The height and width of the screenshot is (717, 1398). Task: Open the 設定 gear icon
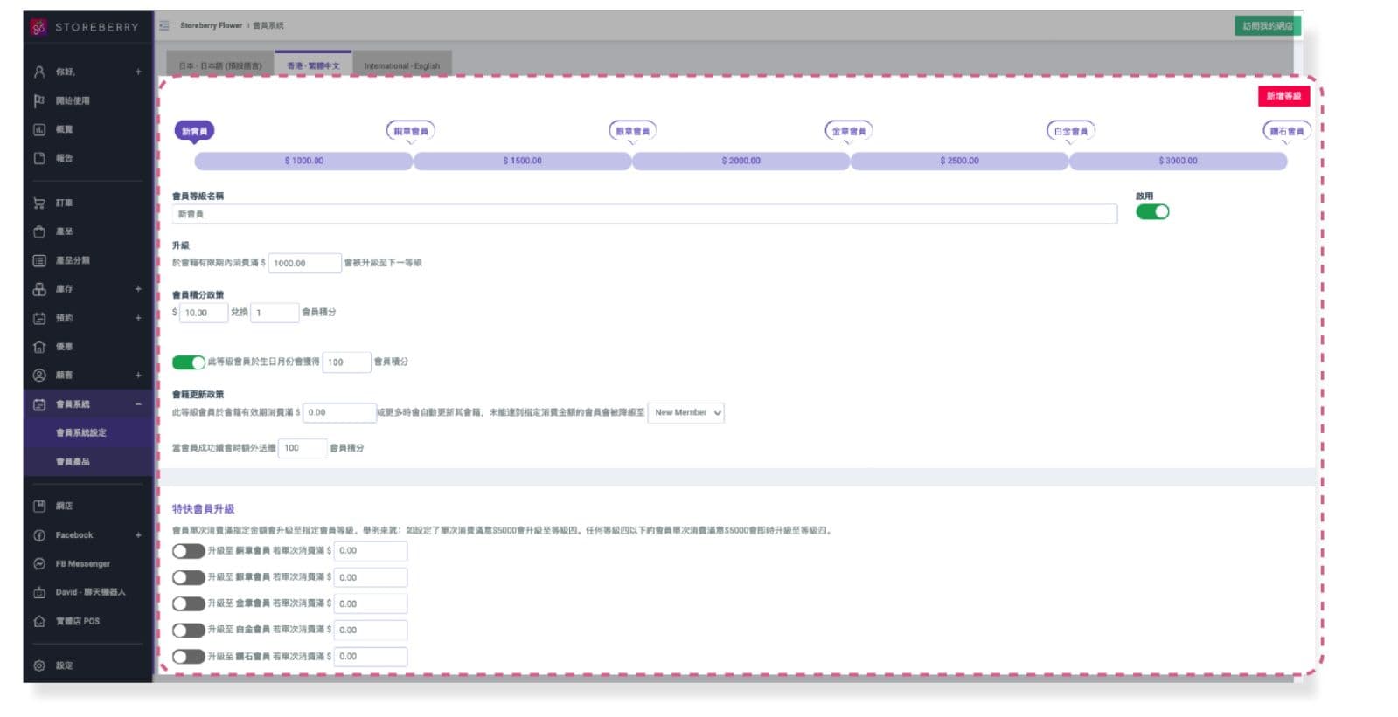[x=39, y=665]
